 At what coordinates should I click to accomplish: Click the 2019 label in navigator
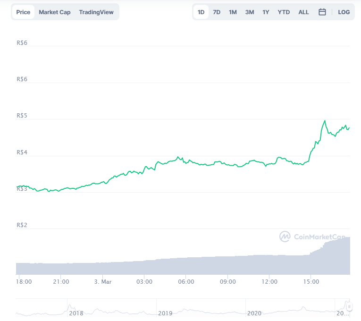pyautogui.click(x=165, y=313)
